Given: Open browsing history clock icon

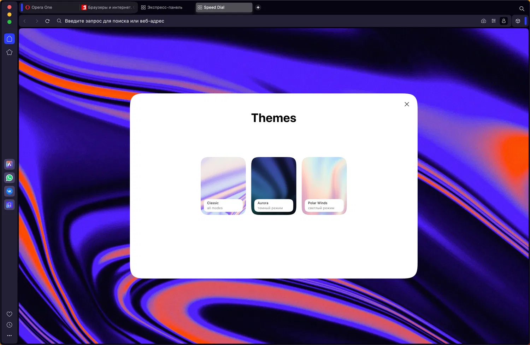Looking at the screenshot, I should click(x=10, y=325).
